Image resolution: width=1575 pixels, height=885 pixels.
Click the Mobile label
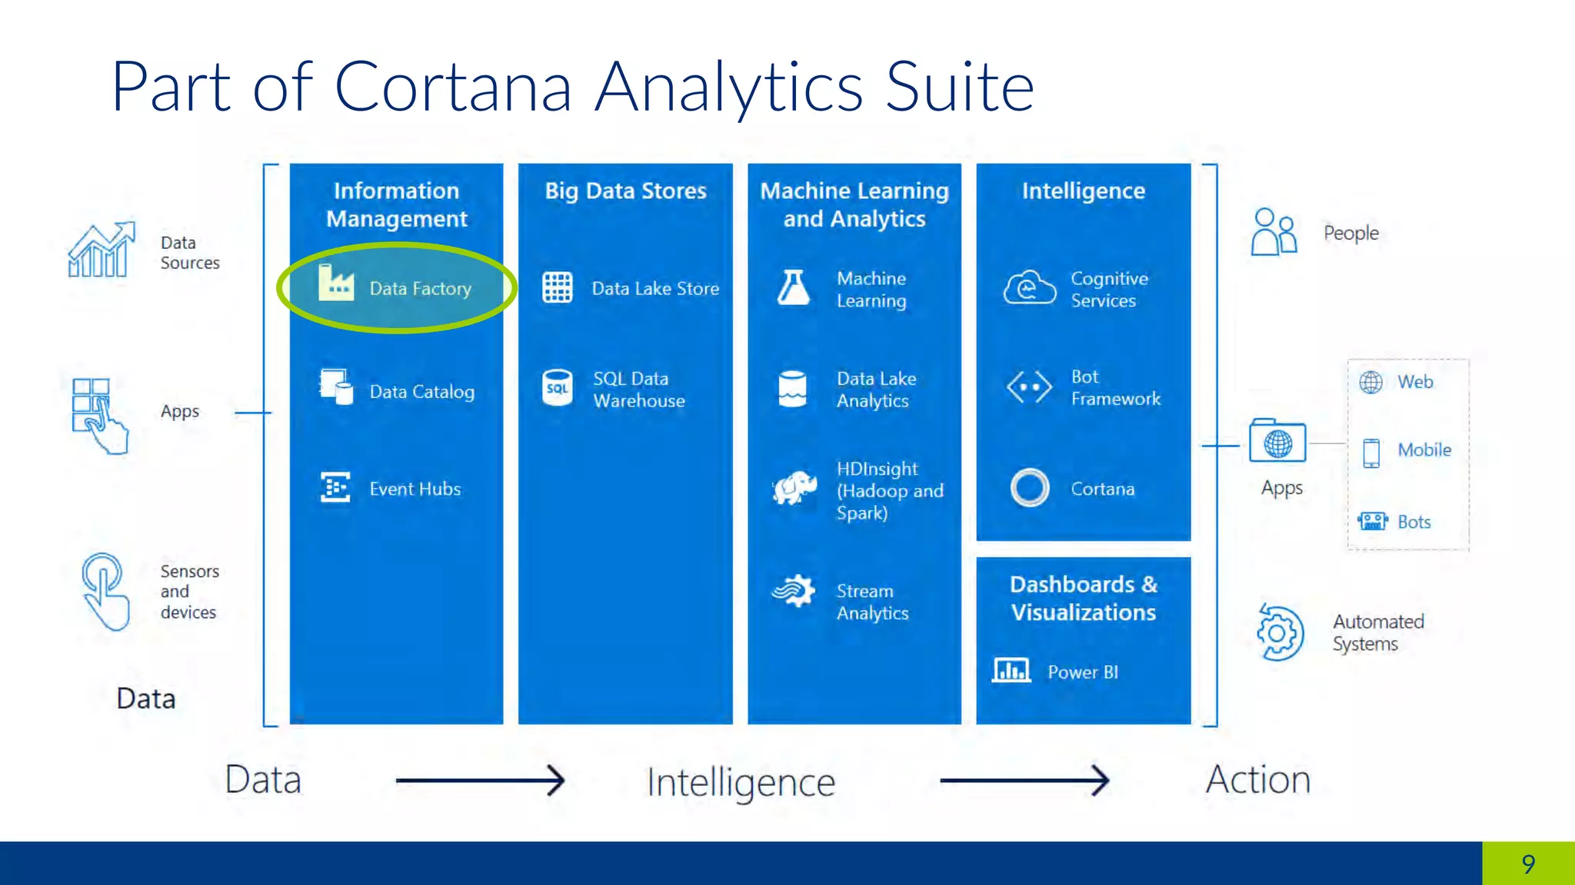(x=1424, y=450)
